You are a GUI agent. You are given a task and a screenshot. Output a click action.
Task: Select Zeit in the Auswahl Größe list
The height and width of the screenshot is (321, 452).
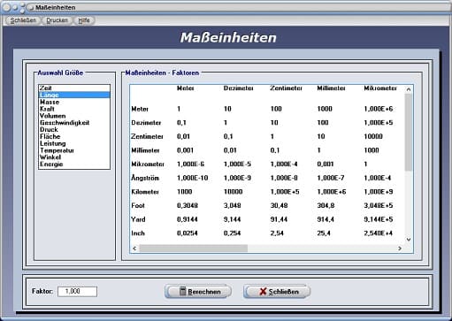click(74, 88)
